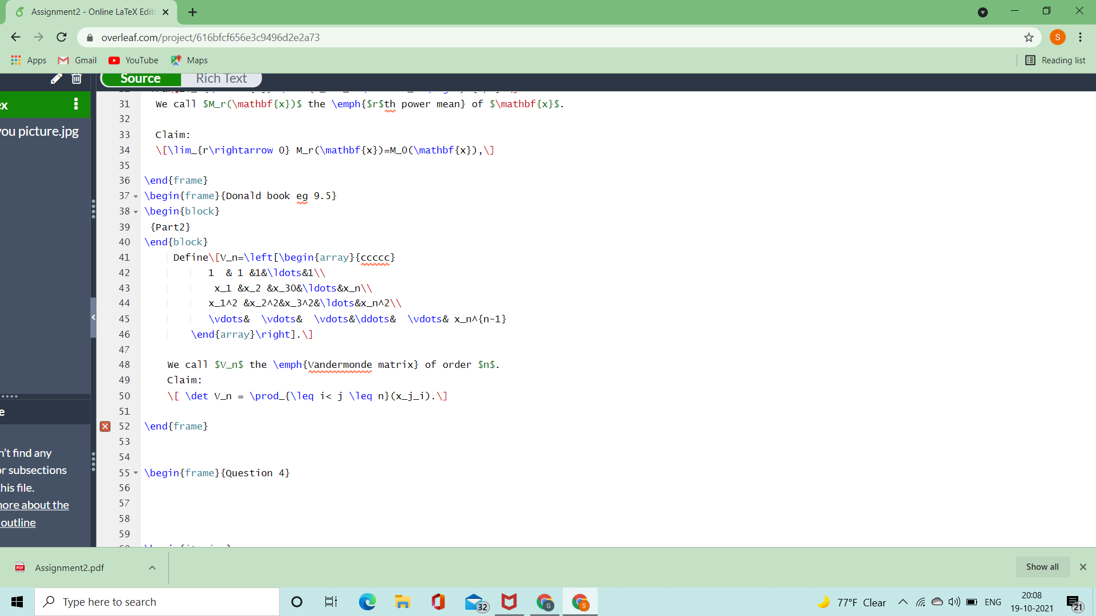Close the Assignment2 Overleaf tab
The image size is (1096, 616).
click(166, 12)
